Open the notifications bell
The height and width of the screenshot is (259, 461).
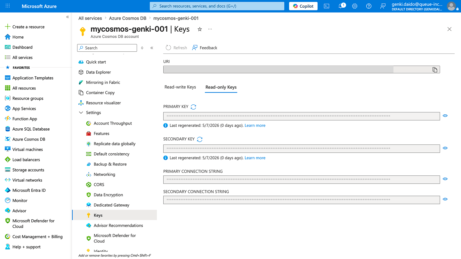tap(341, 6)
